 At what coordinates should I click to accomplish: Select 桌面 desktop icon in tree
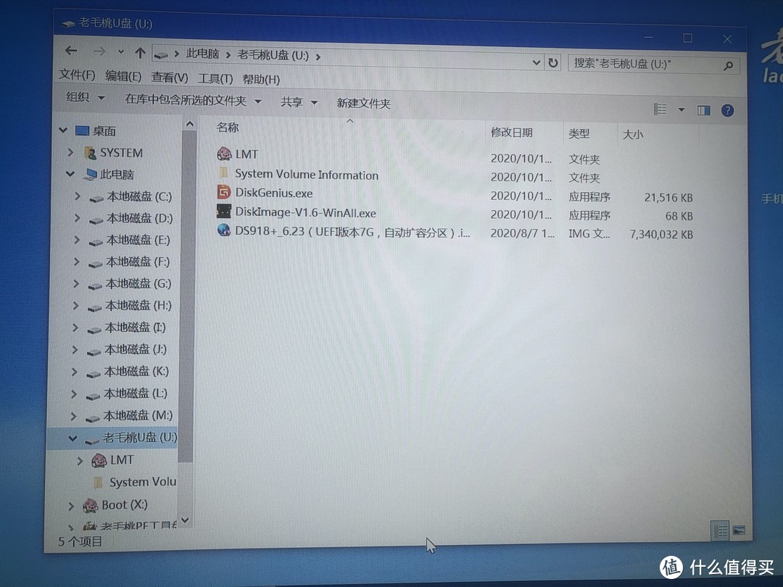point(82,130)
